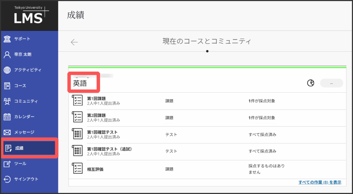
Task: Click サインアウト to sign out
Action: pos(26,179)
